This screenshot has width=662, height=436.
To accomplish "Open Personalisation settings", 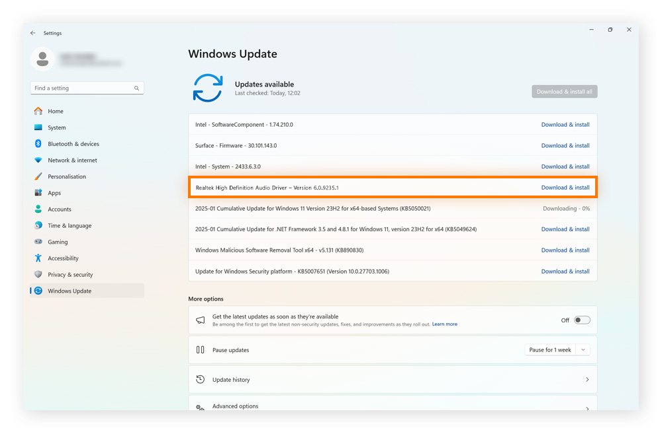I will tap(87, 176).
